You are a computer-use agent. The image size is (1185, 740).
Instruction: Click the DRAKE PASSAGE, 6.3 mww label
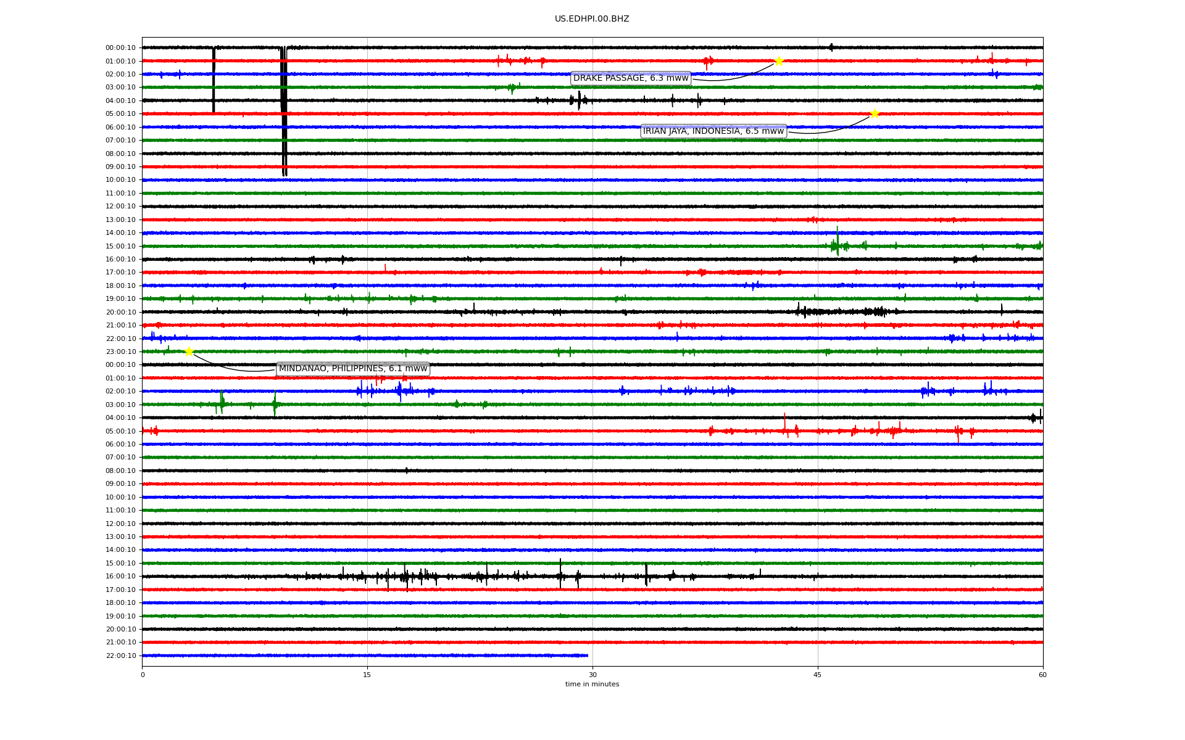[630, 78]
